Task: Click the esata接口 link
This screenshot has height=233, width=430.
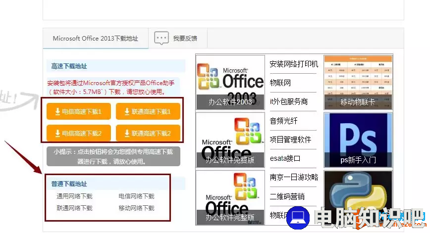Action: tap(285, 158)
